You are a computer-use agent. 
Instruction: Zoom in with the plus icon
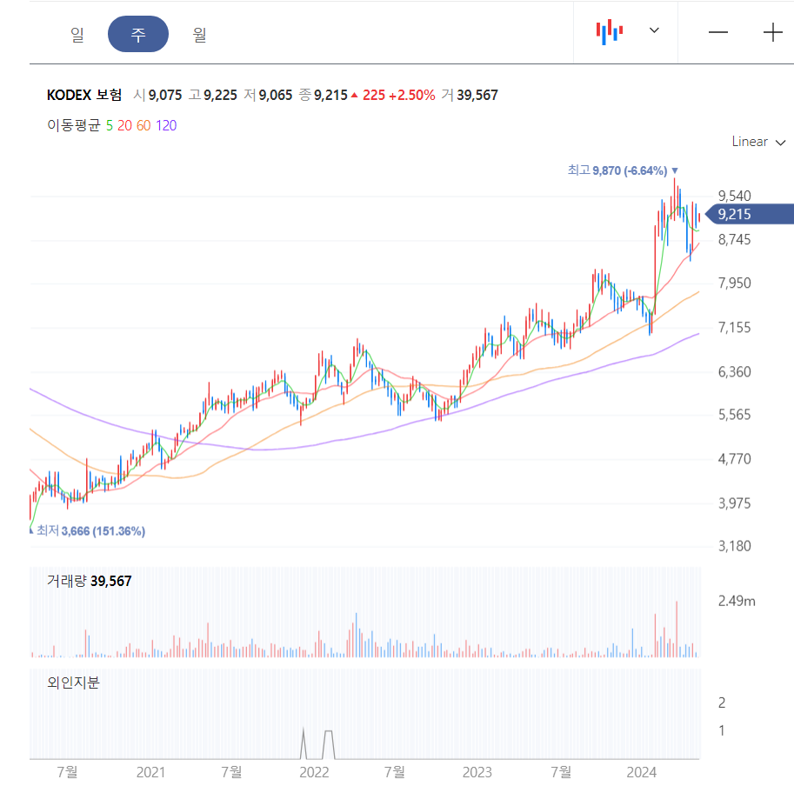[x=772, y=32]
